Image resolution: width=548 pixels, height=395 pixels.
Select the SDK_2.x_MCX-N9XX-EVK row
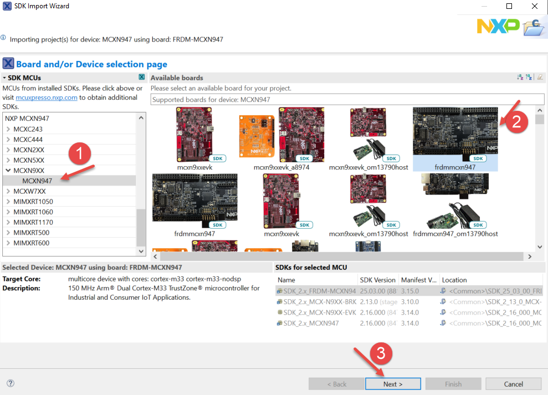(x=321, y=312)
